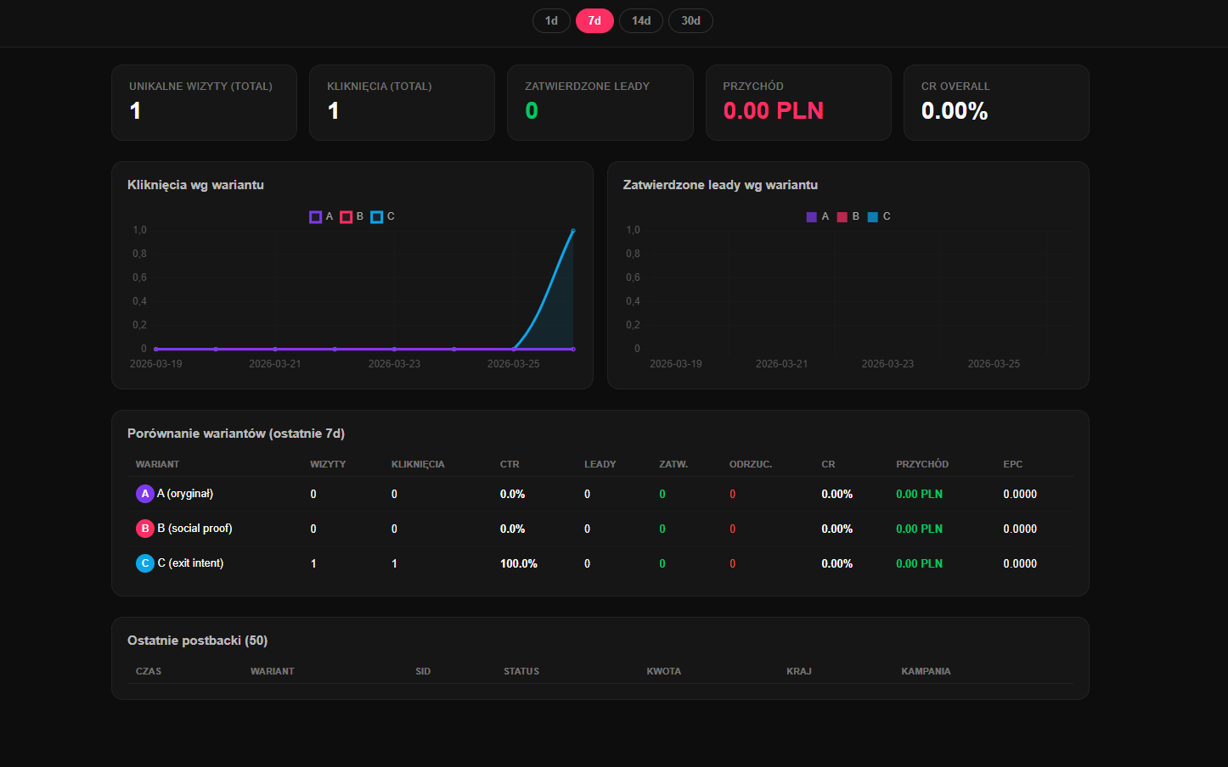
Task: Hide variant A in leads chart legend
Action: pyautogui.click(x=818, y=216)
